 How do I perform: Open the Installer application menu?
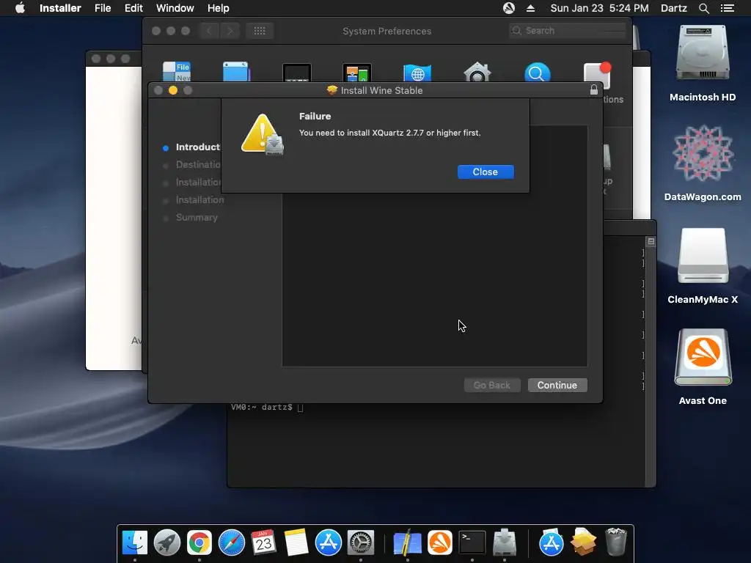(60, 8)
